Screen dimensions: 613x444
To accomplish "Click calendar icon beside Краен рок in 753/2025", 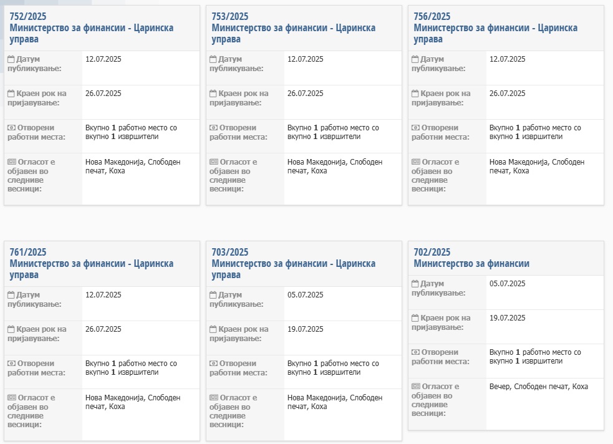I will pyautogui.click(x=213, y=94).
